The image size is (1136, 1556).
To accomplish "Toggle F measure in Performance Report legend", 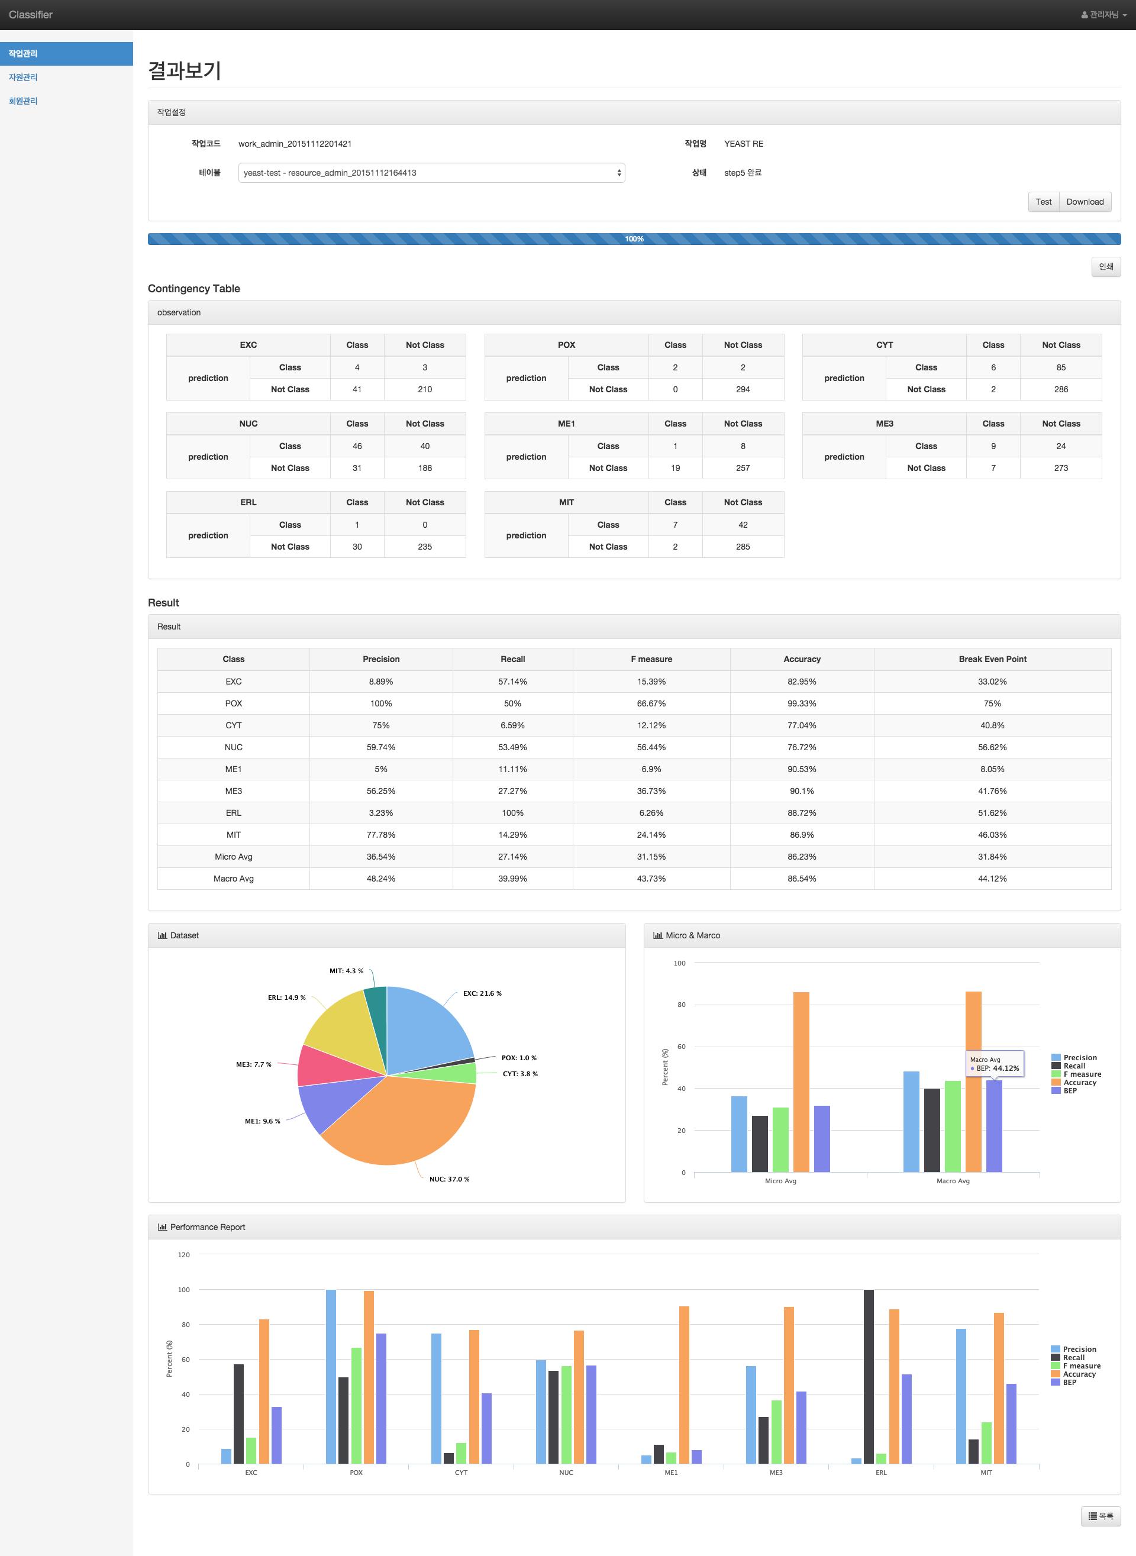I will (x=1076, y=1365).
